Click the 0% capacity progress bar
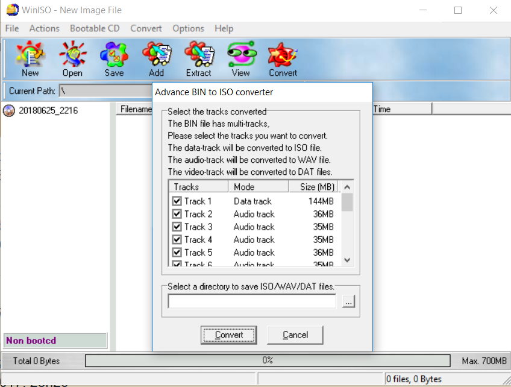 point(268,360)
